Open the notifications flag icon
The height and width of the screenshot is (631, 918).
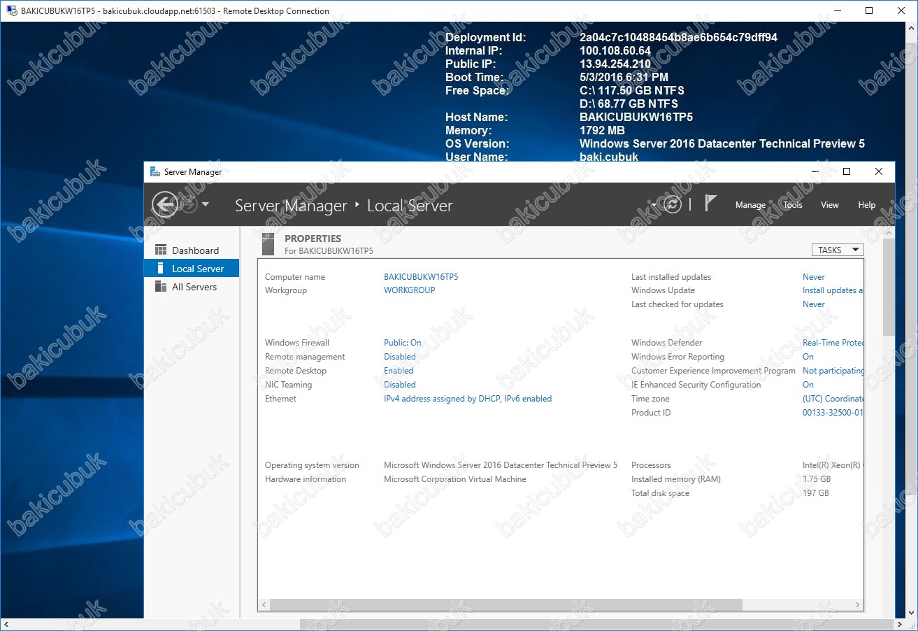[x=710, y=204]
